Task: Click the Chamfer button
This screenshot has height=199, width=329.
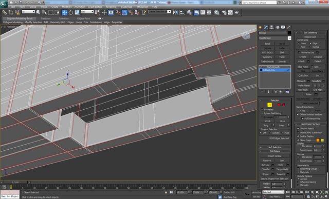Action: click(x=266, y=169)
